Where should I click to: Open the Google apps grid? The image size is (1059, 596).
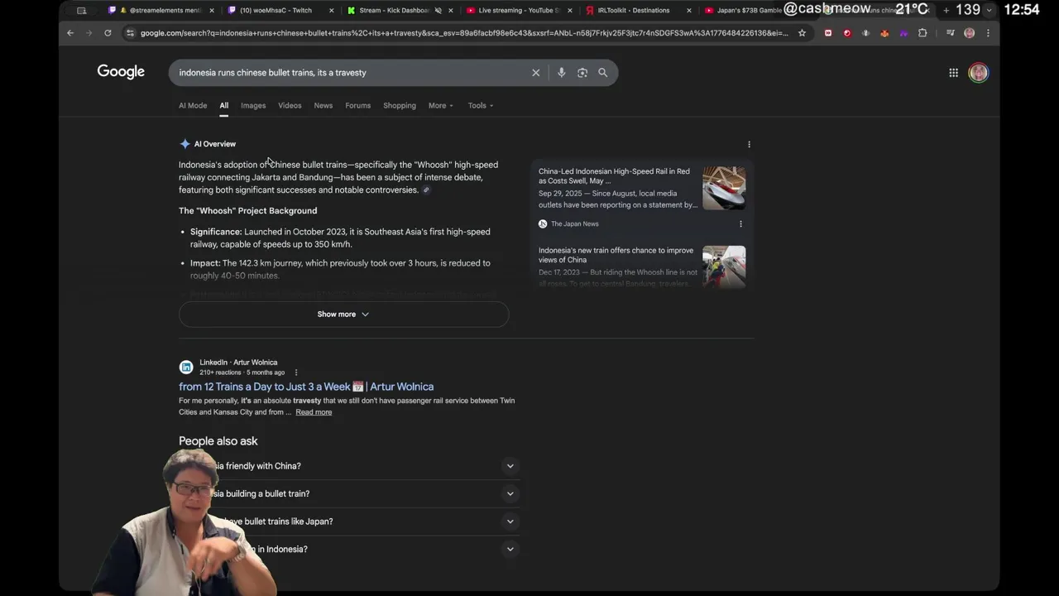tap(954, 73)
